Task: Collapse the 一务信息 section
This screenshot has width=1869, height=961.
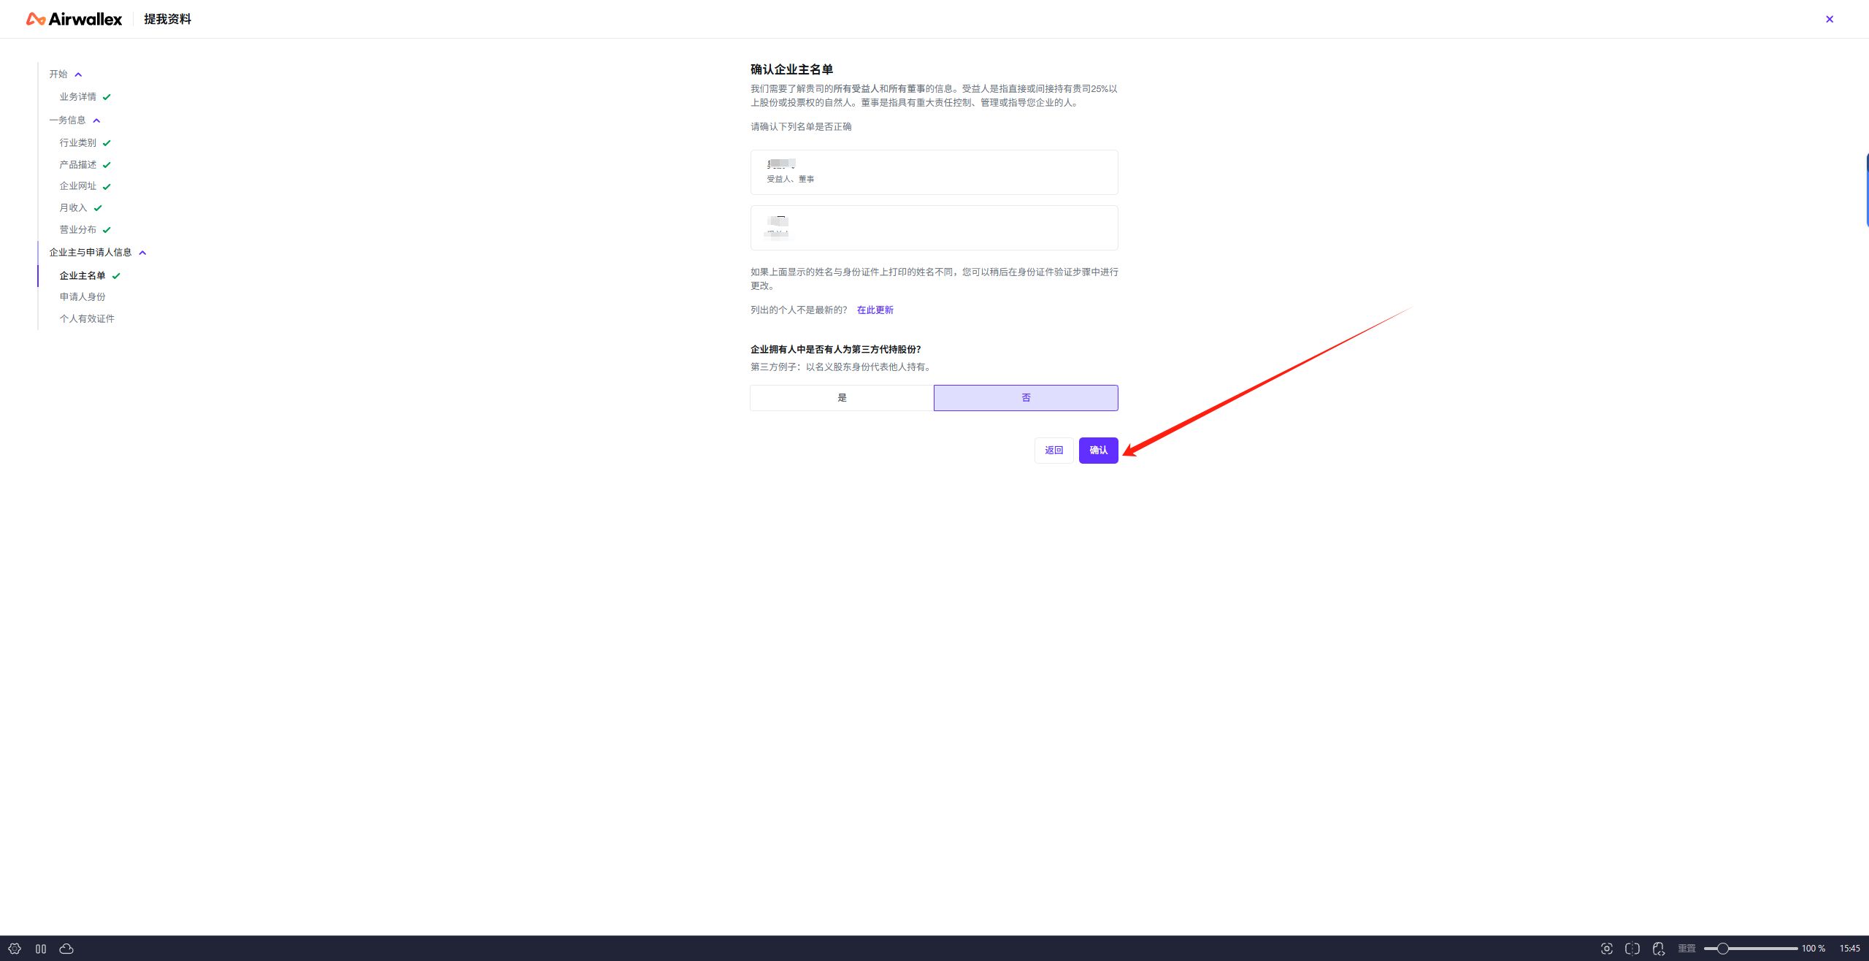Action: click(96, 120)
